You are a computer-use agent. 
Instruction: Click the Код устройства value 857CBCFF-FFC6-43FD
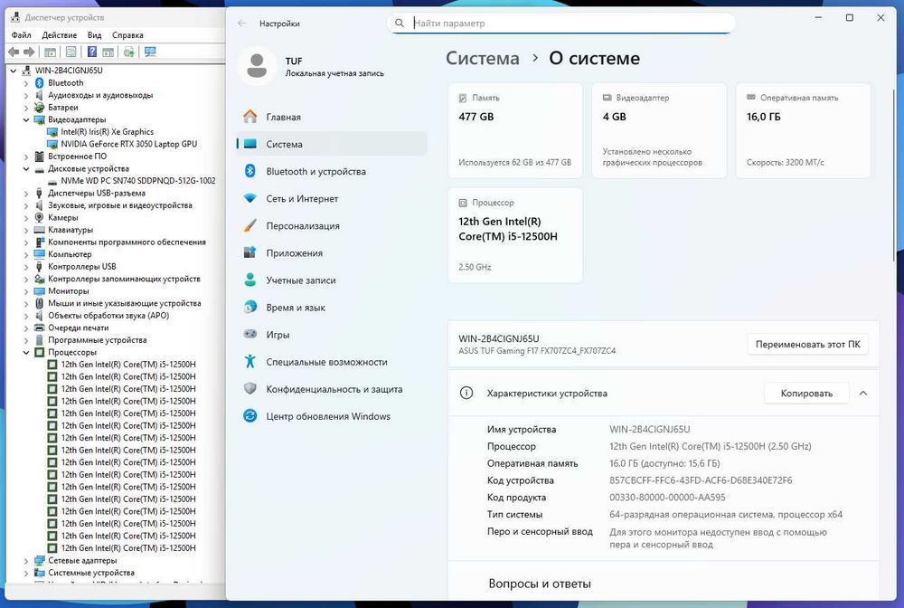tap(701, 480)
